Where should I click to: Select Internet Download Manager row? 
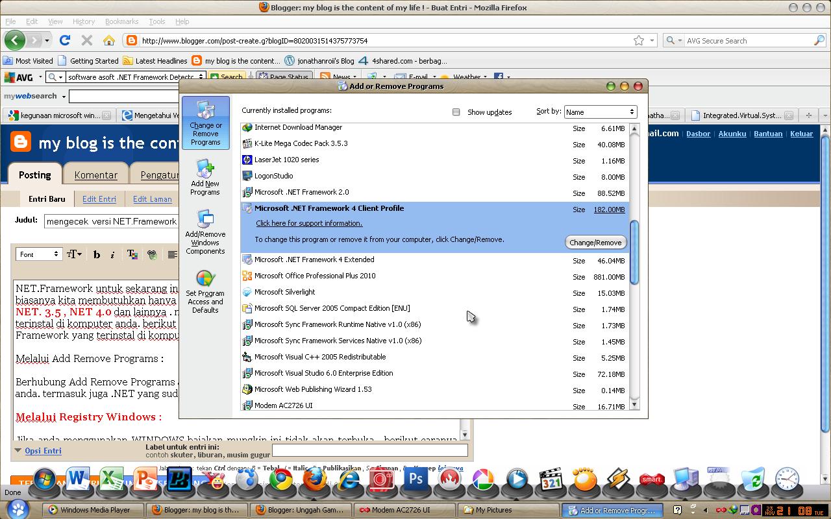(x=434, y=128)
